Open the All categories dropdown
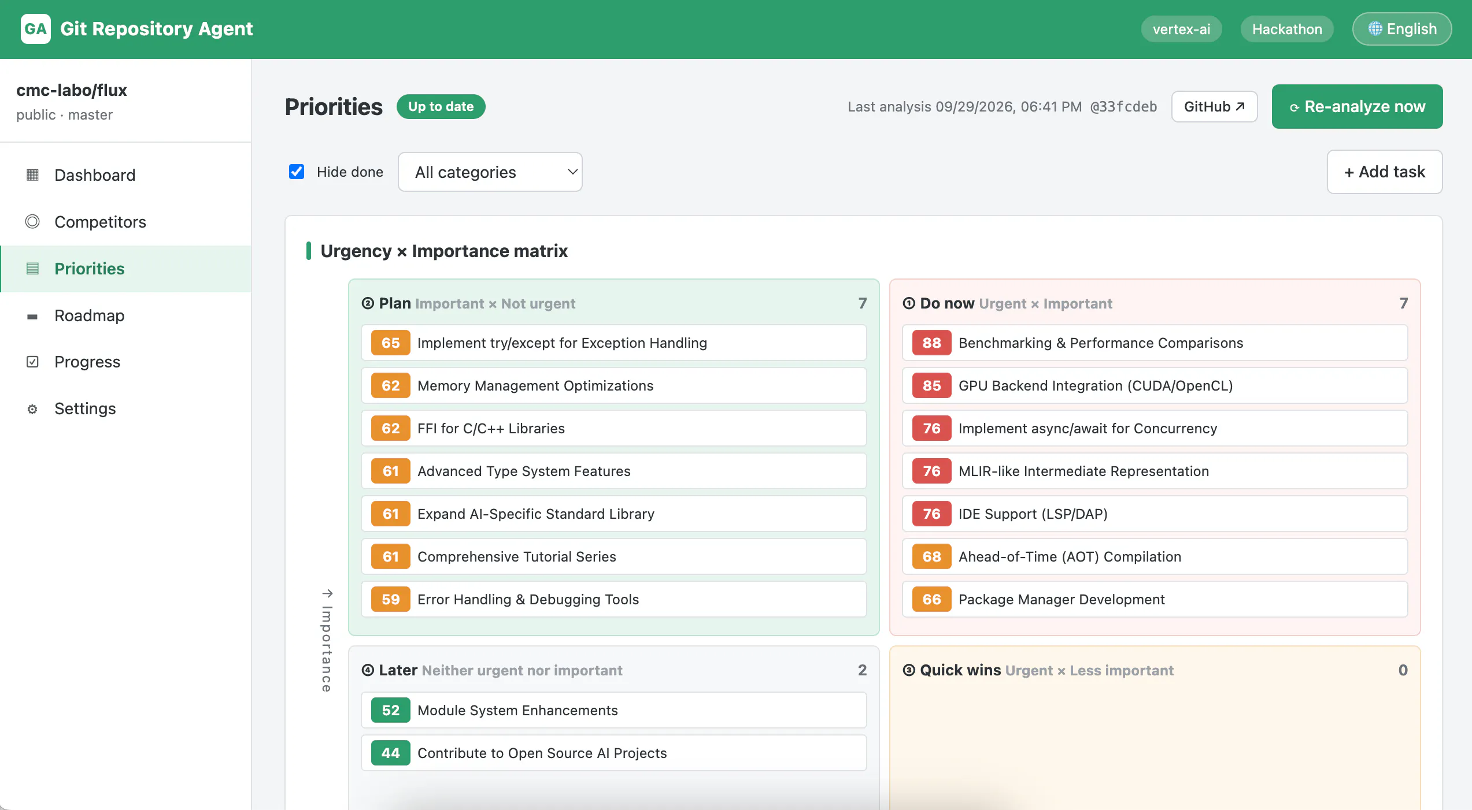The width and height of the screenshot is (1472, 810). 490,172
